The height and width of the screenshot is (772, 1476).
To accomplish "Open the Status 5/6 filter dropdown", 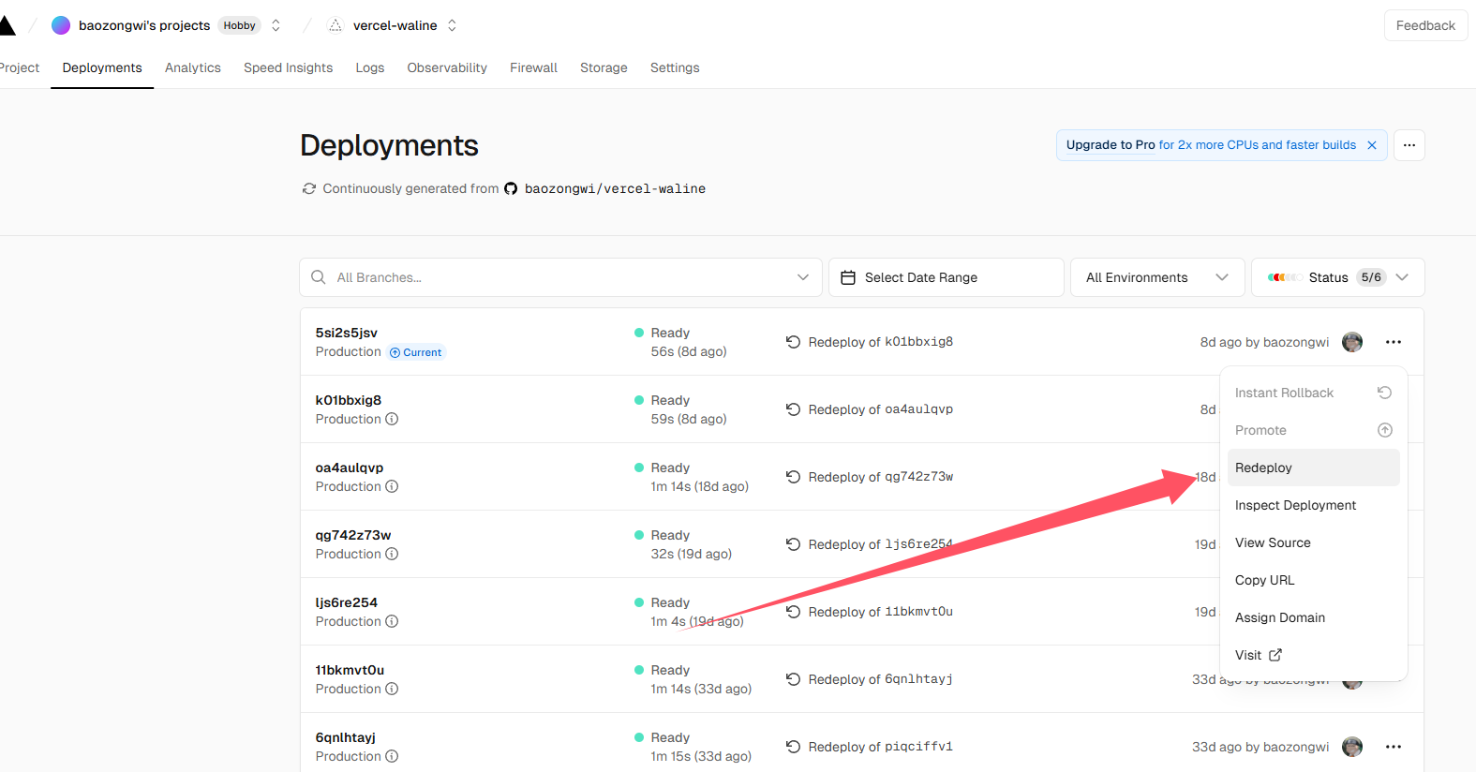I will coord(1338,277).
